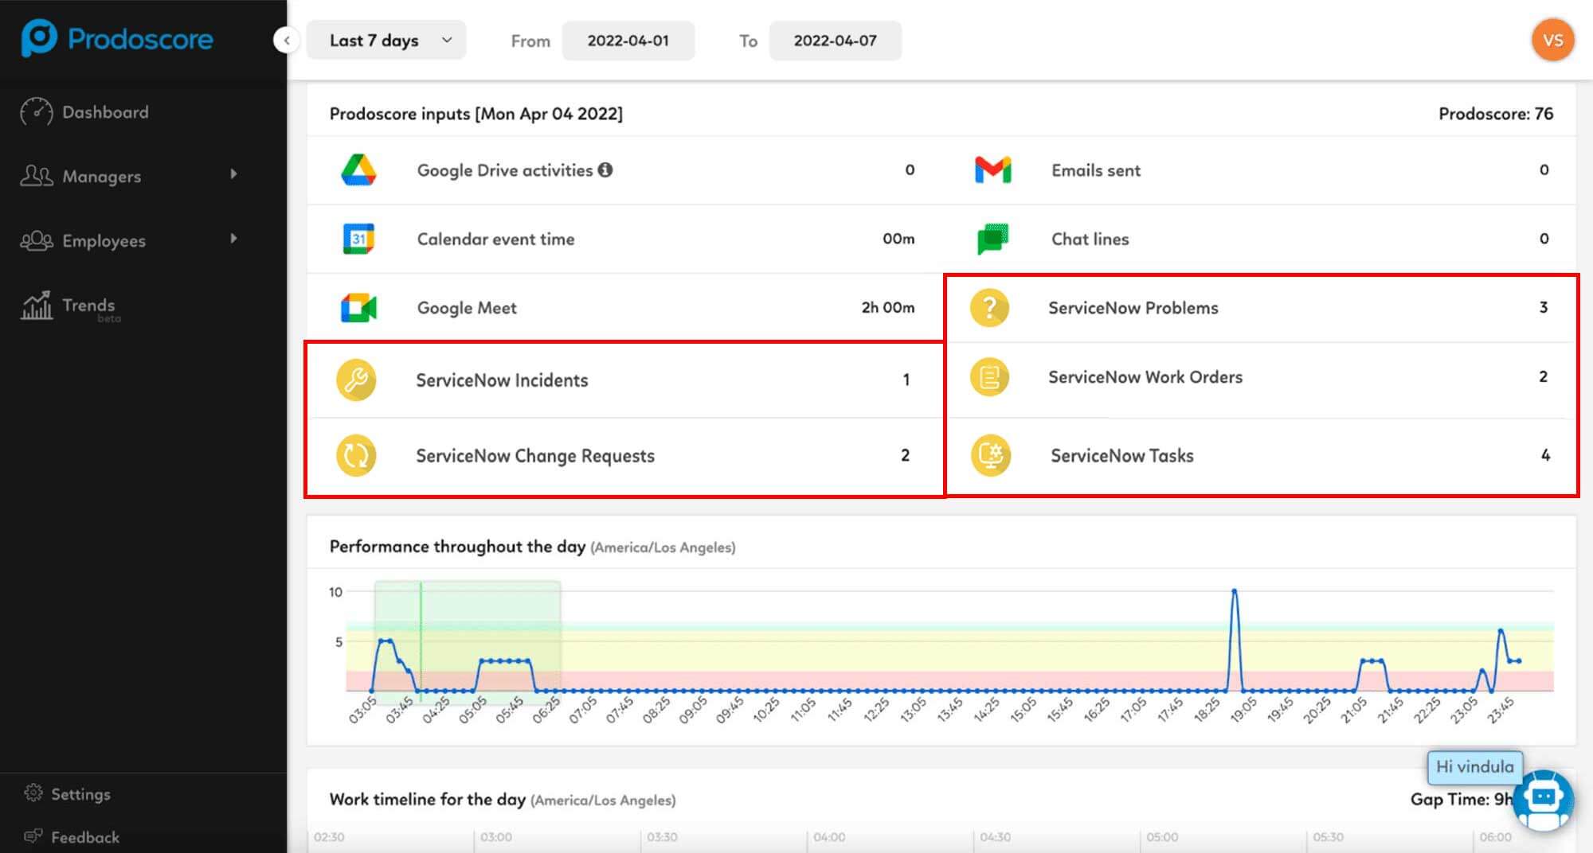Viewport: 1593px width, 853px height.
Task: Click the To date field 2022-04-07
Action: coord(836,41)
